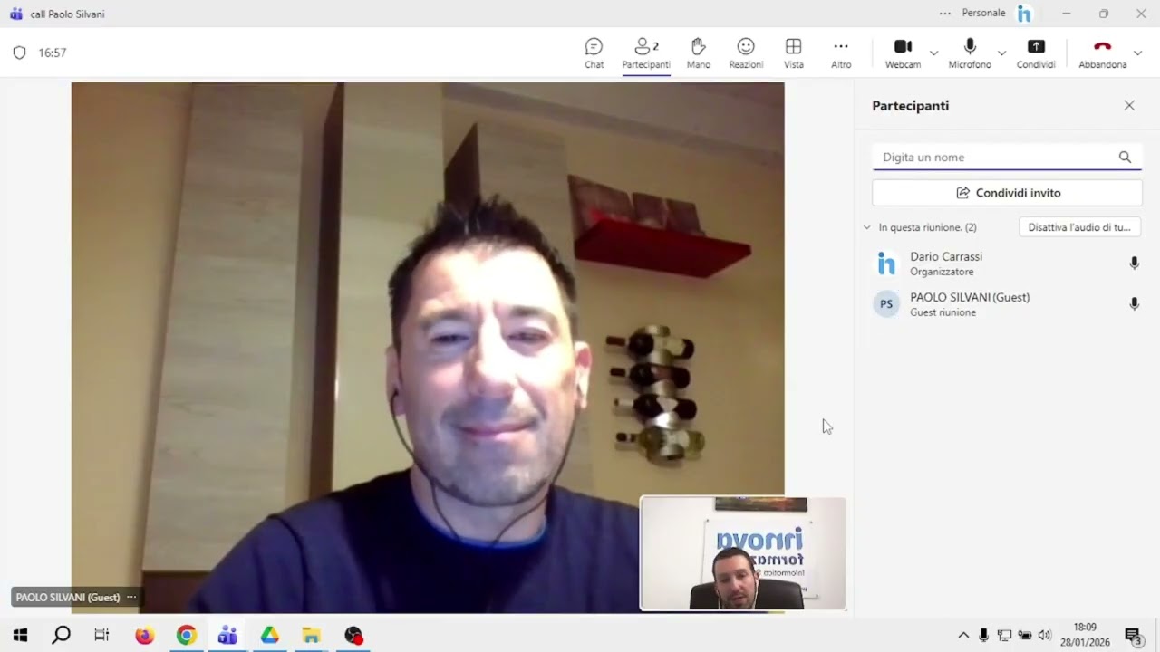
Task: Open Firefox from the taskbar
Action: point(144,635)
